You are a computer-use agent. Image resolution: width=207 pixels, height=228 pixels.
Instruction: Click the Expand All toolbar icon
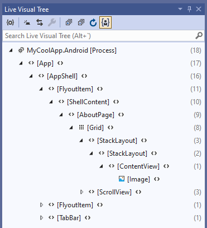(x=69, y=22)
